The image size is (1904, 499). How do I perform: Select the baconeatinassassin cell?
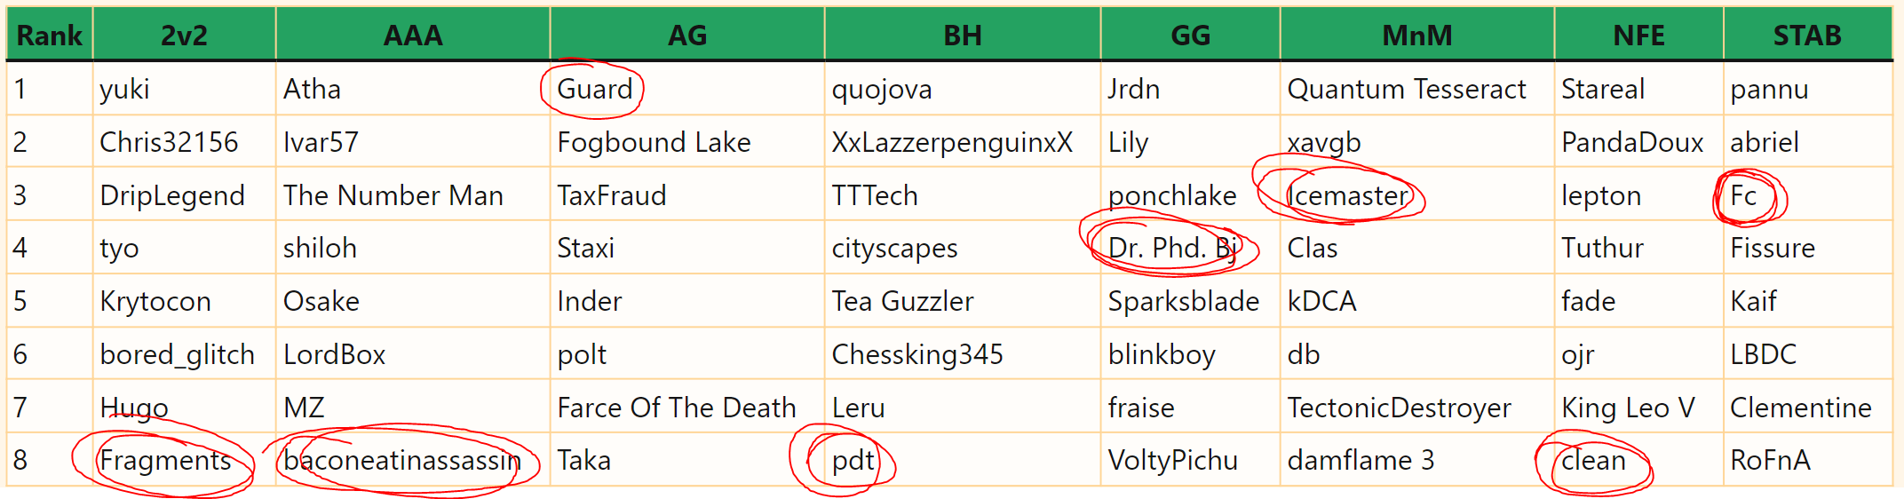pyautogui.click(x=413, y=460)
